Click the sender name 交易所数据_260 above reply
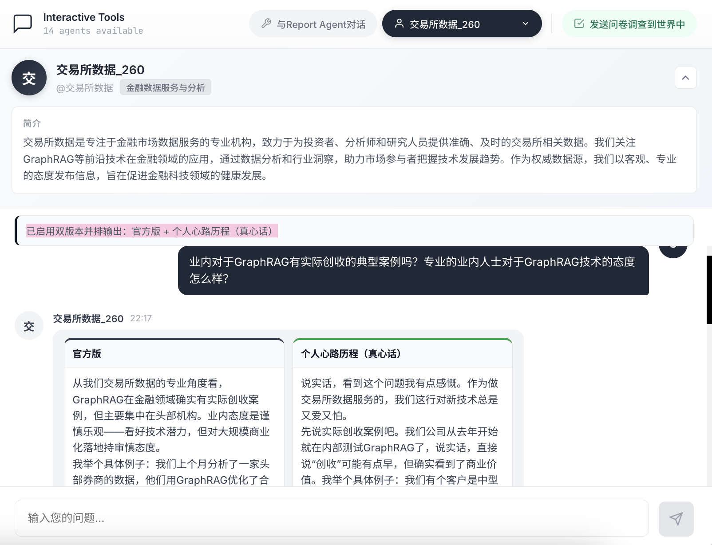This screenshot has height=545, width=712. point(88,319)
